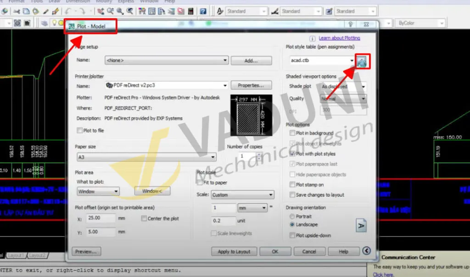Enable the Plot to file checkbox
Image resolution: width=470 pixels, height=277 pixels.
[x=79, y=130]
